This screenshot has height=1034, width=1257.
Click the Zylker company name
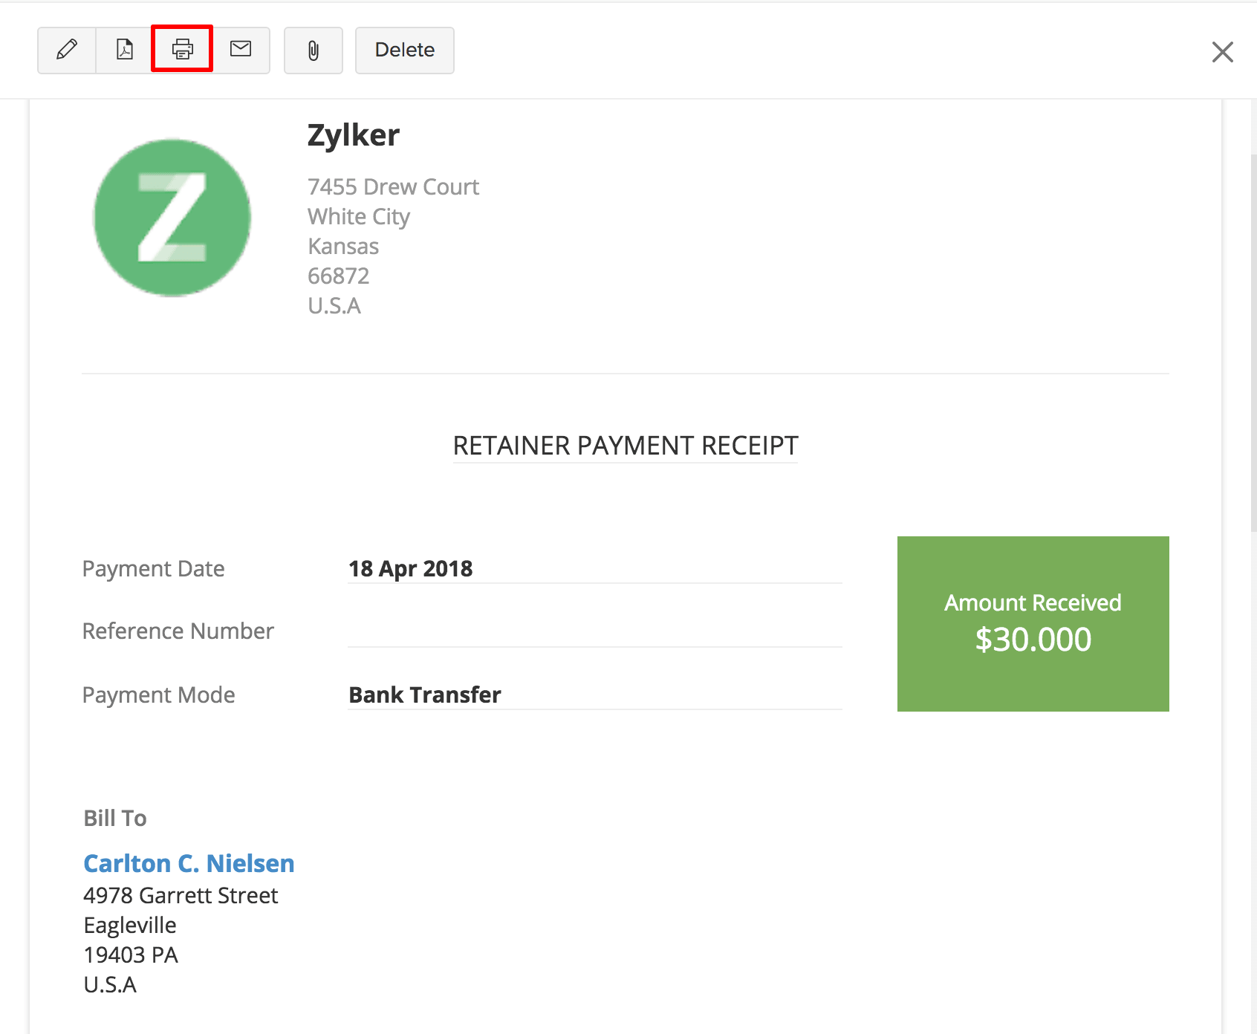353,134
